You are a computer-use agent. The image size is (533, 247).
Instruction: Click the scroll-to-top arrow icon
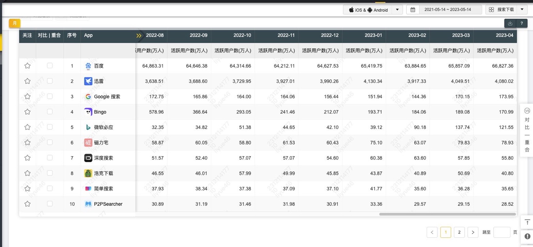527,222
